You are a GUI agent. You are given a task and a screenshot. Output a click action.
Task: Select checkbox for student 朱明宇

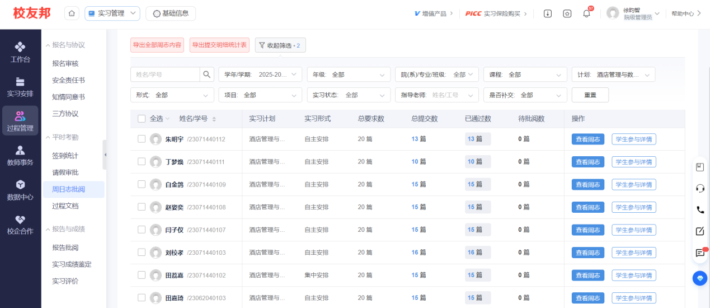(x=142, y=139)
